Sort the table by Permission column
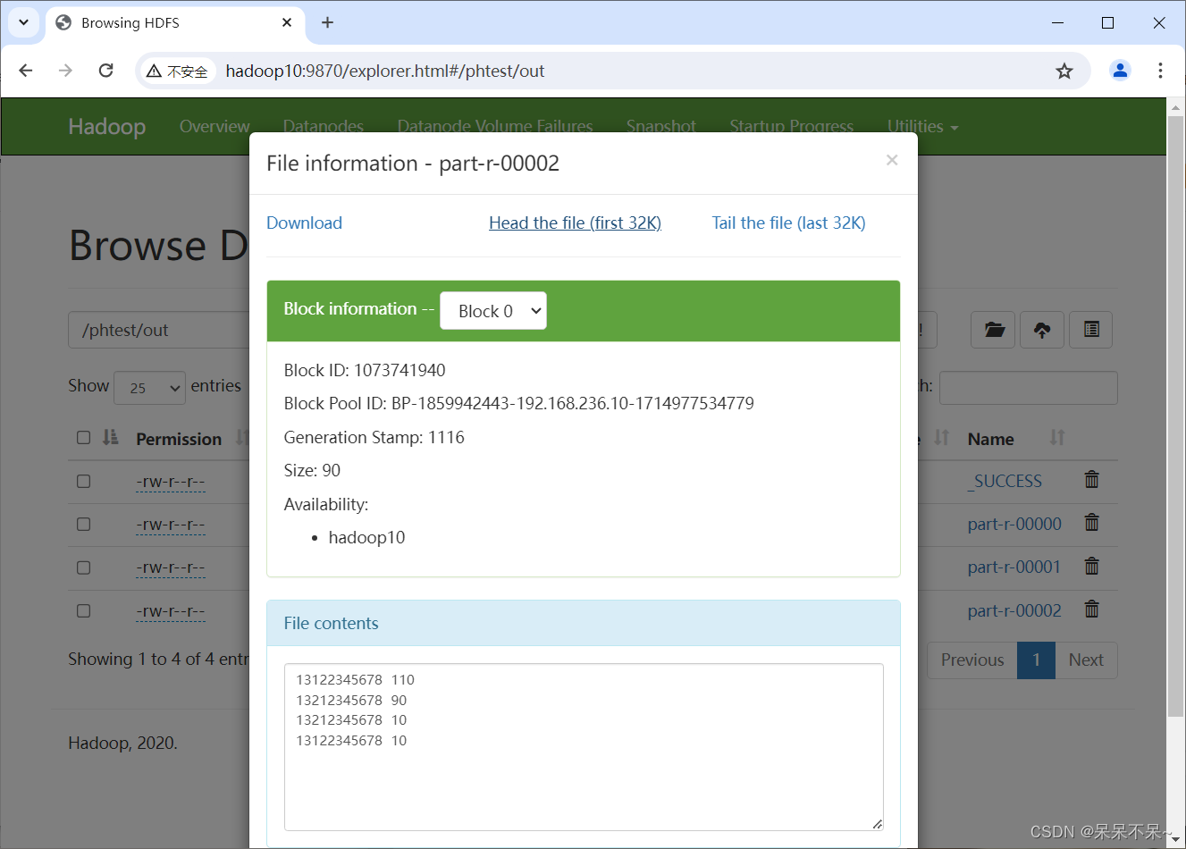This screenshot has height=849, width=1186. (x=179, y=439)
